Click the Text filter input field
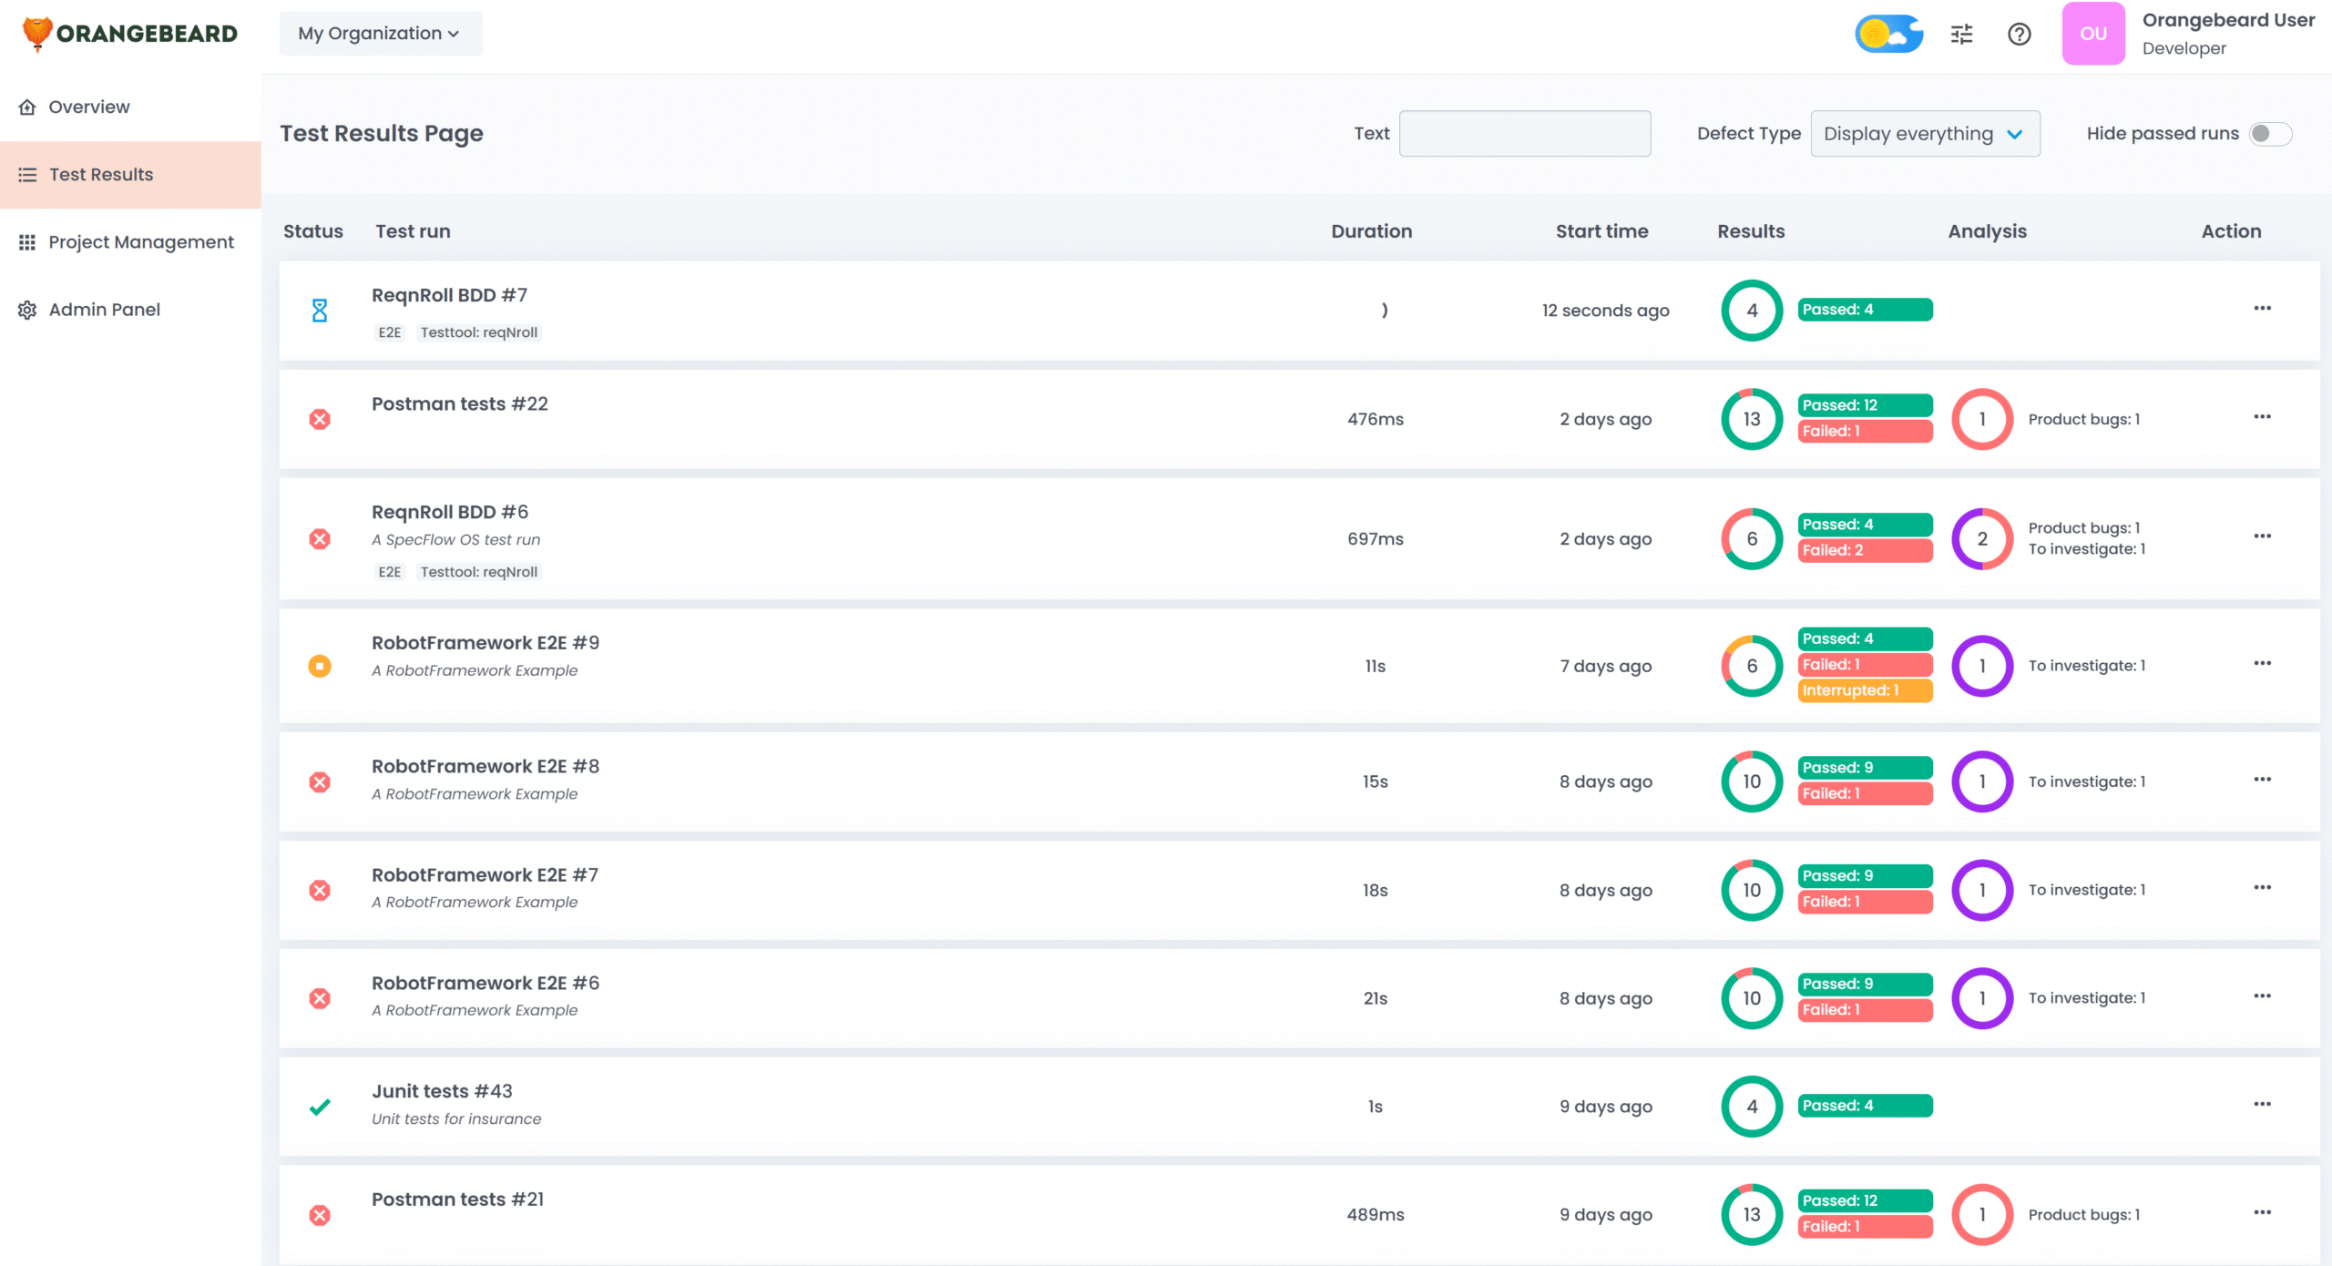Image resolution: width=2332 pixels, height=1266 pixels. [x=1524, y=134]
